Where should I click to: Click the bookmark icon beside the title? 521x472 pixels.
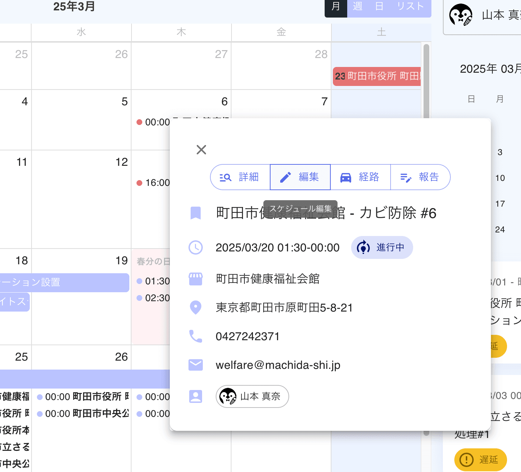tap(196, 213)
